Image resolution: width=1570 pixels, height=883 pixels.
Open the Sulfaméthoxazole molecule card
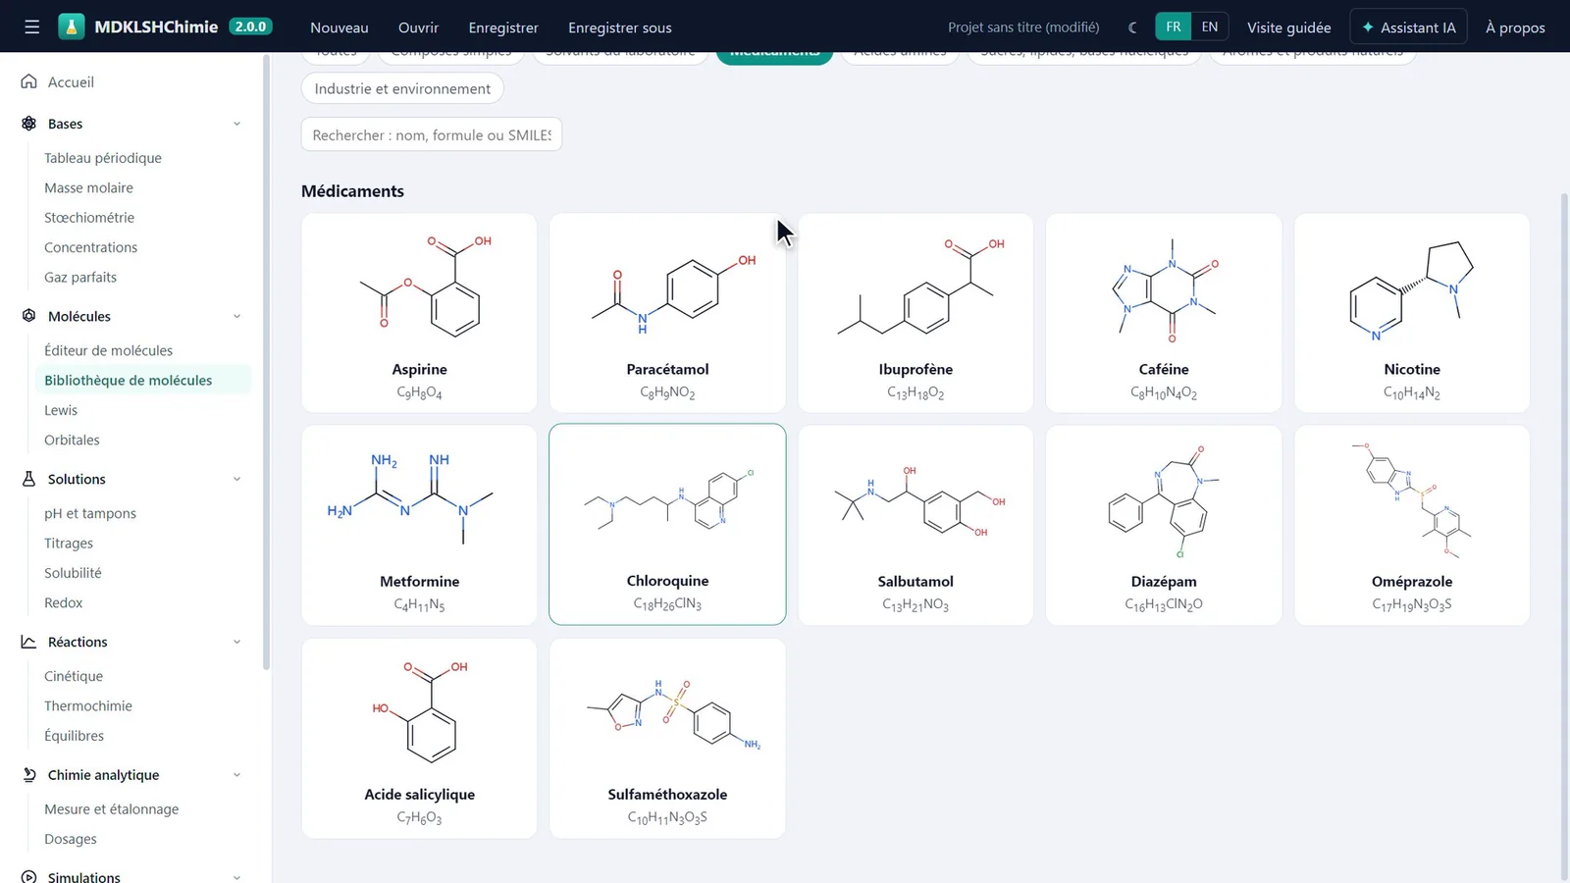[667, 739]
